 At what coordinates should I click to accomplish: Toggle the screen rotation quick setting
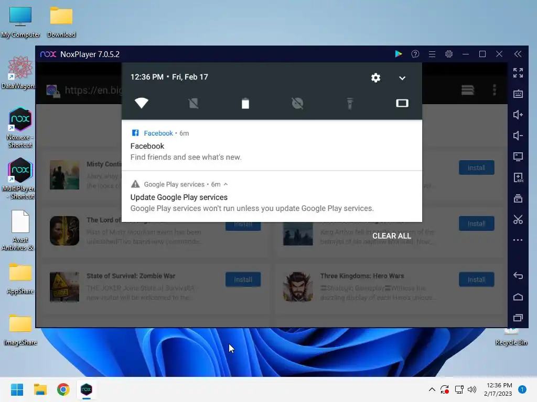point(402,103)
